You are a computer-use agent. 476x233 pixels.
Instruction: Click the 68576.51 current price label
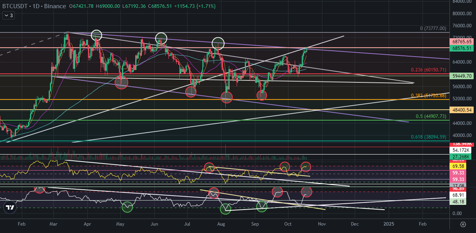pyautogui.click(x=461, y=48)
